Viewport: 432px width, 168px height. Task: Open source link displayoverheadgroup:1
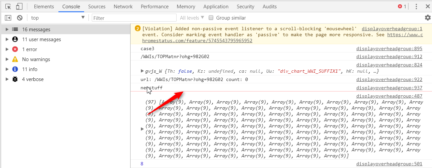392,29
